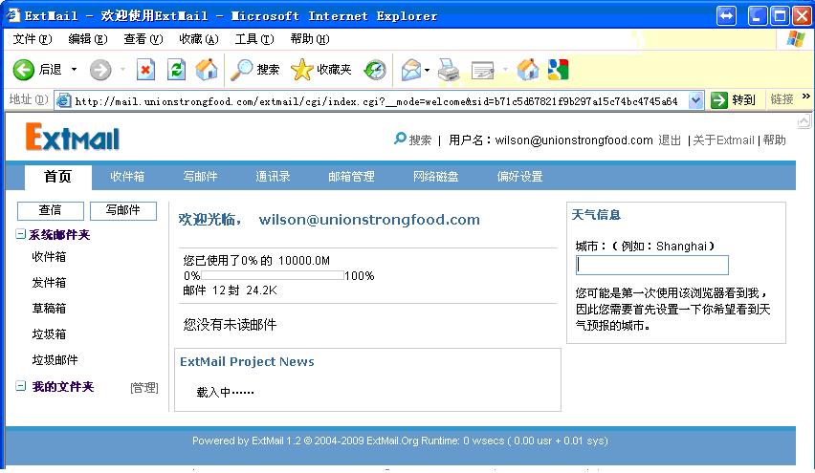Screen dimensions: 815x473
Task: Open the Back button history dropdown arrow
Action: [74, 70]
